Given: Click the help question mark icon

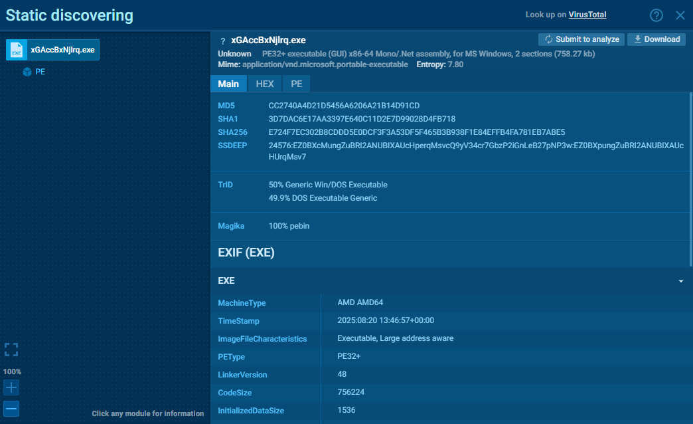Looking at the screenshot, I should [656, 15].
